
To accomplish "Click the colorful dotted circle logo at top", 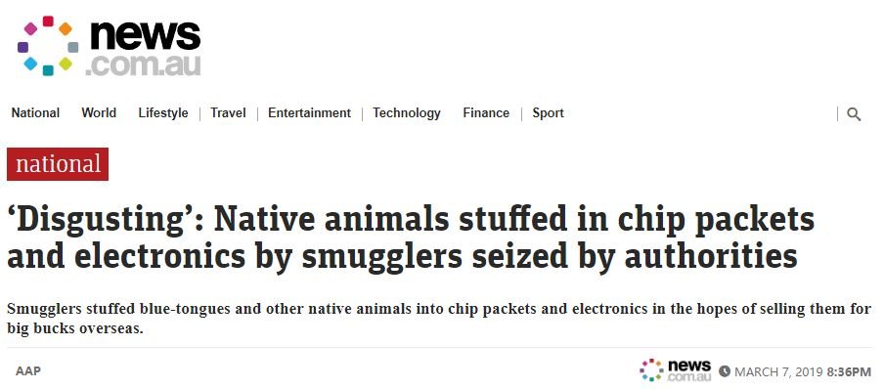I will point(48,46).
